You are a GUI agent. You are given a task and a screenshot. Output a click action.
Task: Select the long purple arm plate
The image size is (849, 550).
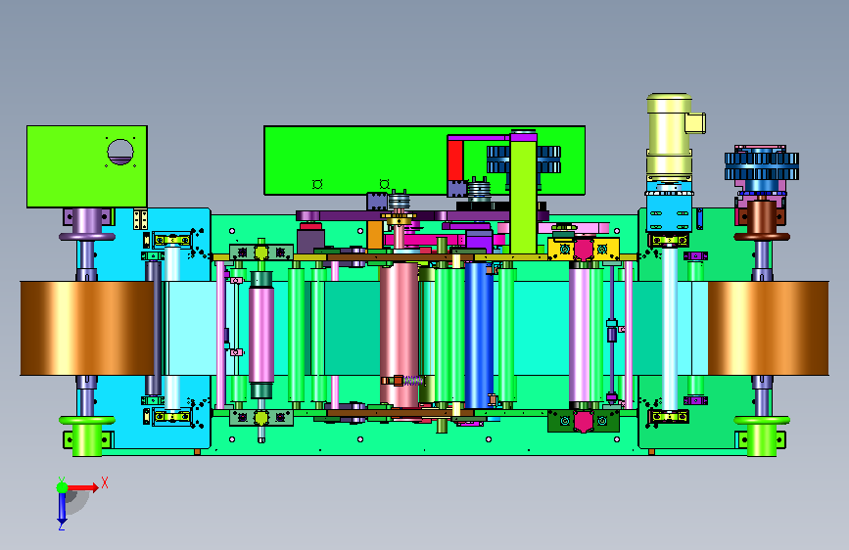(x=420, y=216)
